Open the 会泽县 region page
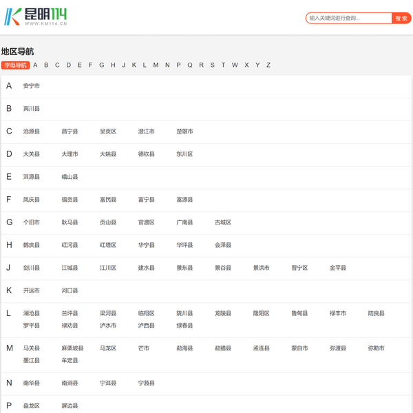Screen dimensions: 413x413 tap(223, 245)
